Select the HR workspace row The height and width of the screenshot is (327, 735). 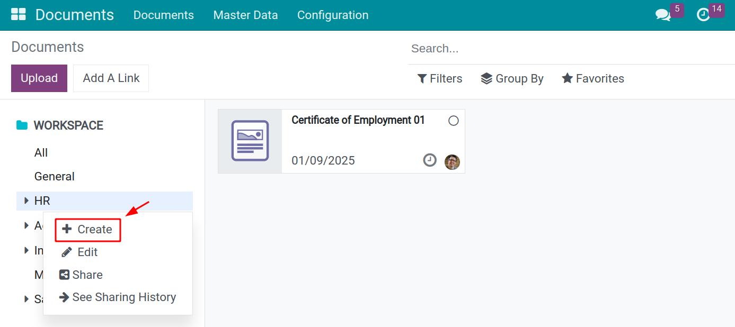click(x=104, y=201)
